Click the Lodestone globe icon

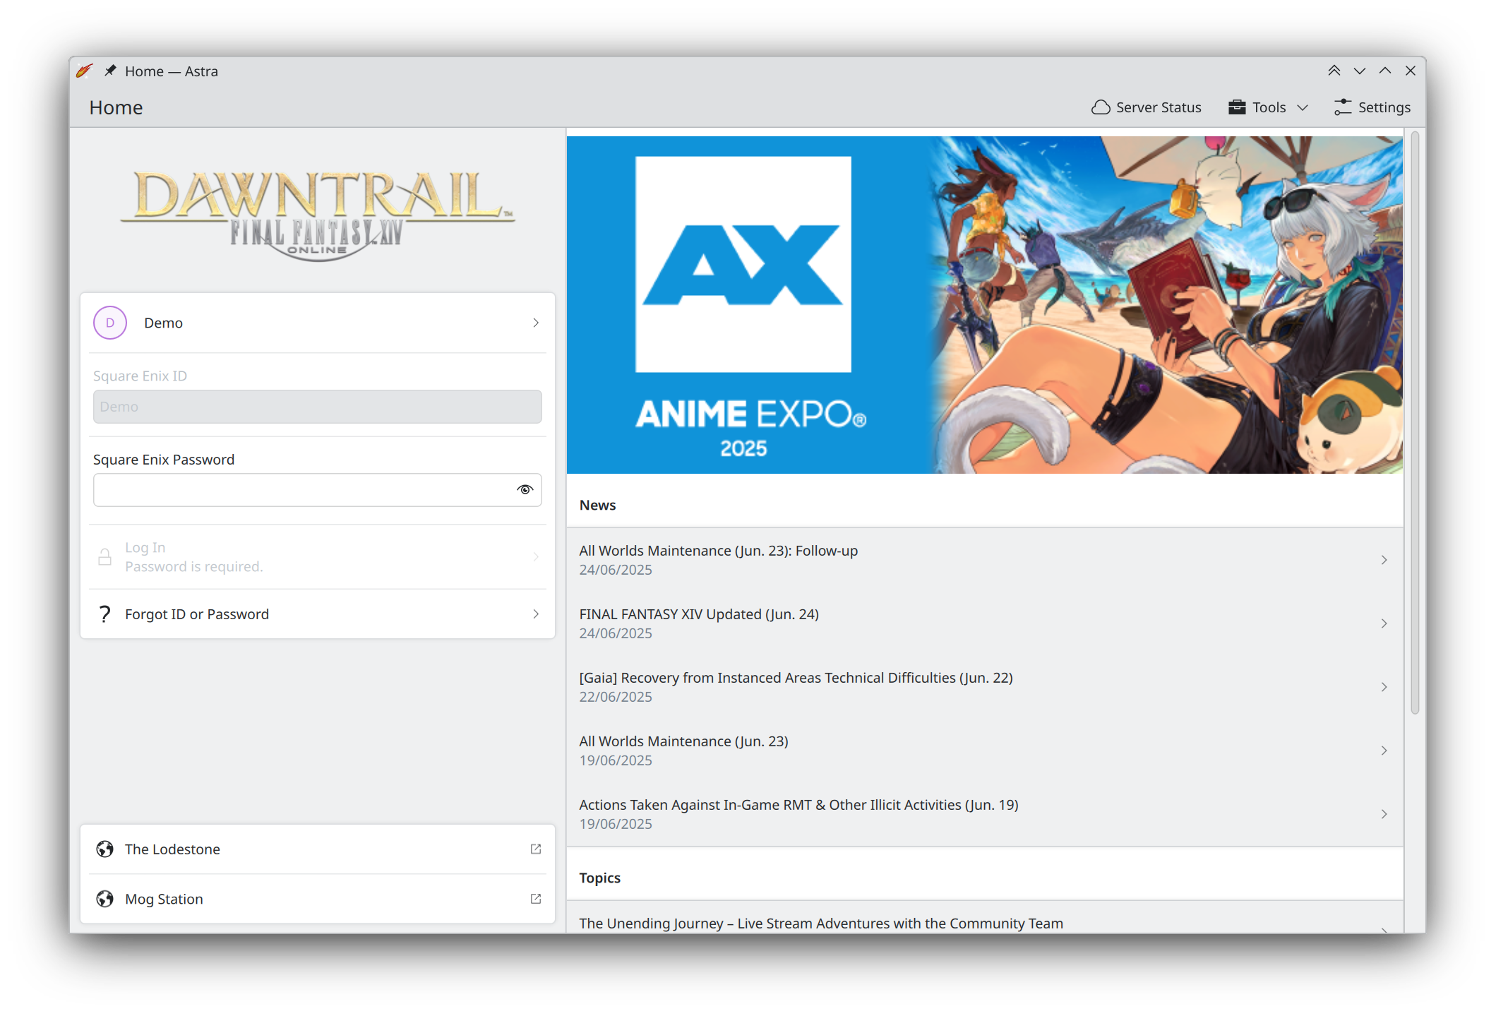pyautogui.click(x=105, y=849)
